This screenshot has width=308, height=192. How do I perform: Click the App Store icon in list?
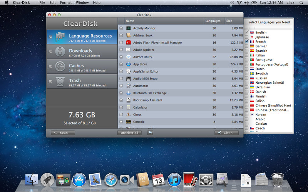pos(129,64)
